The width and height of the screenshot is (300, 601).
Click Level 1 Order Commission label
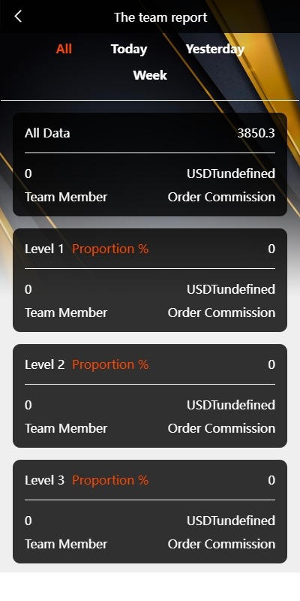tap(221, 313)
